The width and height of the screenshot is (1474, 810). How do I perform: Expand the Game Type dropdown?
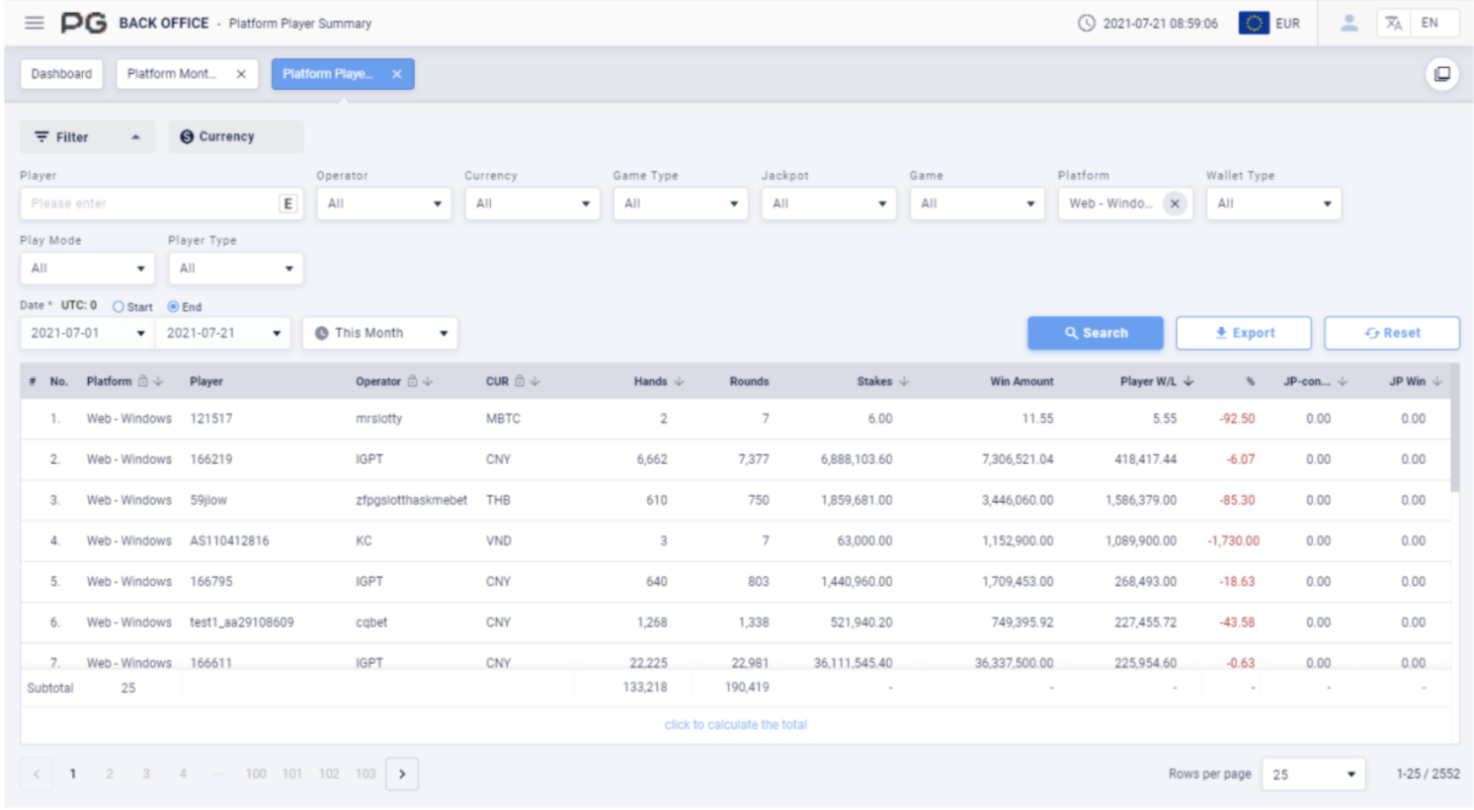(x=680, y=203)
